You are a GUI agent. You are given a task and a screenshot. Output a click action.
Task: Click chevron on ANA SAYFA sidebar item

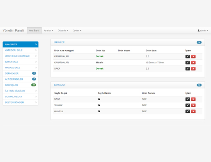[x=36, y=44]
